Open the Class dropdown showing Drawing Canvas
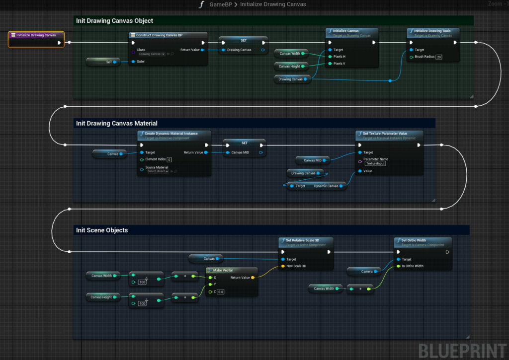The image size is (509, 360). [x=151, y=54]
